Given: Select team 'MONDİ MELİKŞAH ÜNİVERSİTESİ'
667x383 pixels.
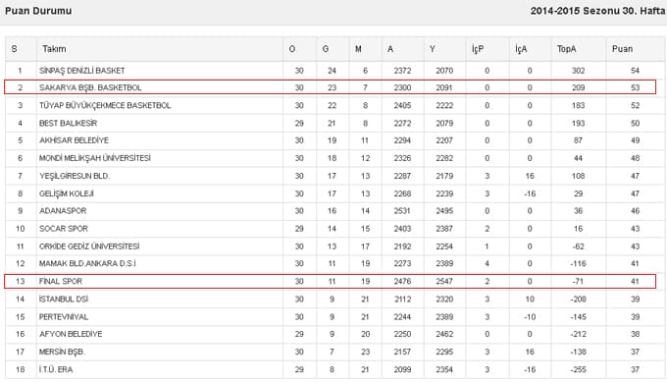Looking at the screenshot, I should [x=95, y=158].
